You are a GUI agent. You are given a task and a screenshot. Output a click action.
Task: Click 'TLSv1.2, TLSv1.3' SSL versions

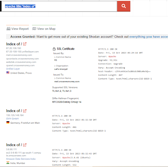[62, 91]
